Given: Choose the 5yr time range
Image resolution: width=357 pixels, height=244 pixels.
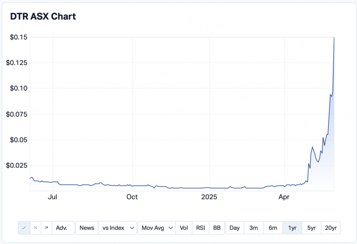Looking at the screenshot, I should coord(311,228).
